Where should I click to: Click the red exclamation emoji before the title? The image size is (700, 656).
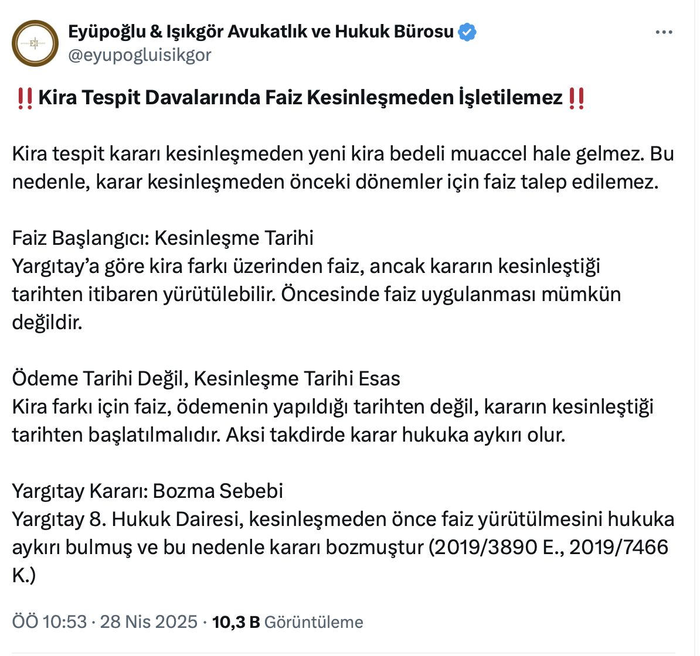25,98
